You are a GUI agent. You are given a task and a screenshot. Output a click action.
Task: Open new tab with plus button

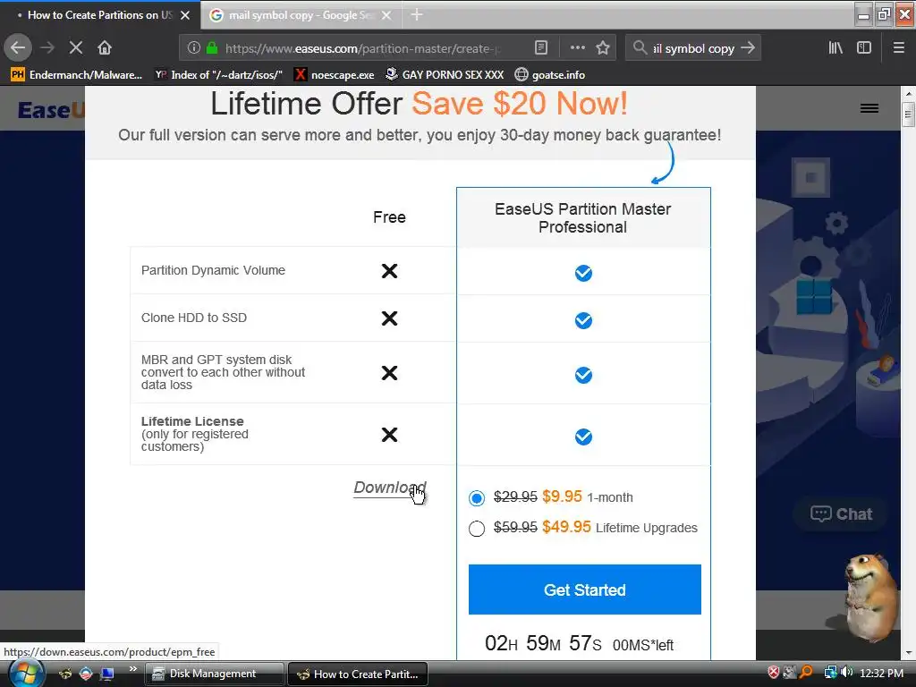tap(417, 14)
